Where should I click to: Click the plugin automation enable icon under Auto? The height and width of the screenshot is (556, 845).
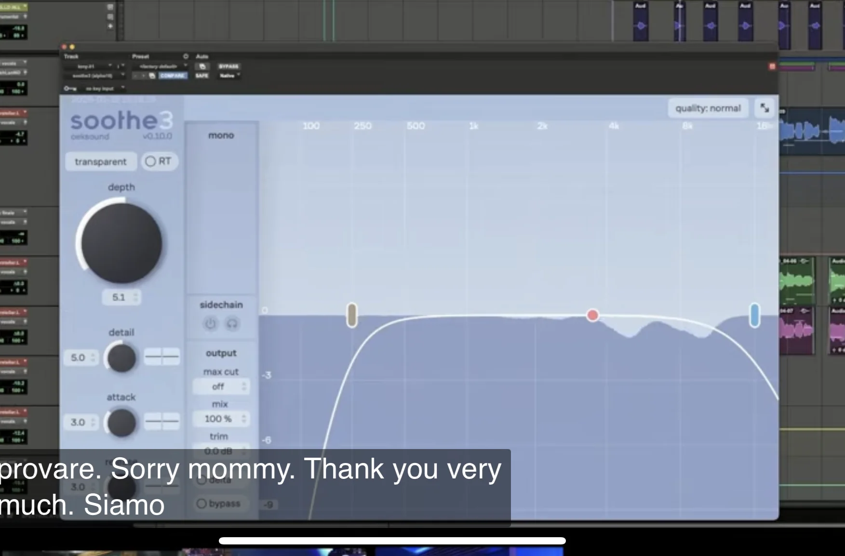point(202,66)
